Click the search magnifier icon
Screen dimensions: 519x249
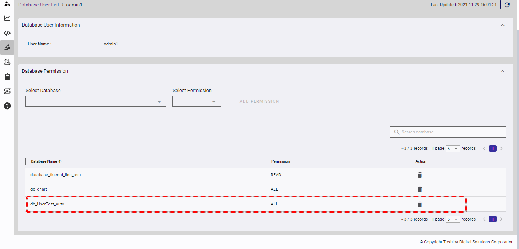pyautogui.click(x=397, y=132)
